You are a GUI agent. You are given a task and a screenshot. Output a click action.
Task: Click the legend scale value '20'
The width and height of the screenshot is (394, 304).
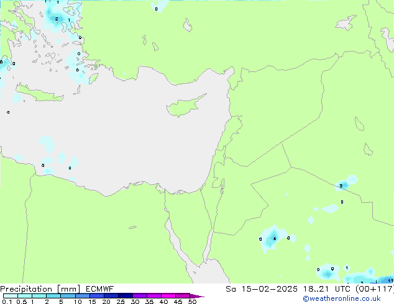tap(106, 302)
